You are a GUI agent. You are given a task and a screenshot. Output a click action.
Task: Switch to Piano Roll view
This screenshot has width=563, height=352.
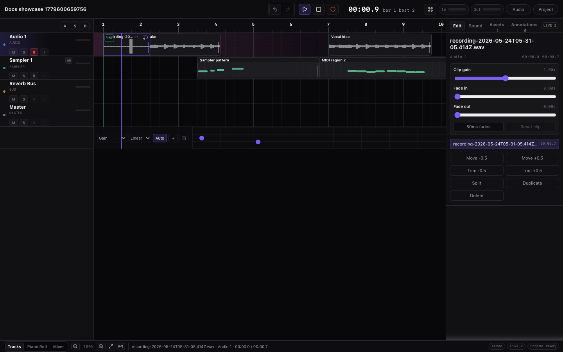pos(37,347)
